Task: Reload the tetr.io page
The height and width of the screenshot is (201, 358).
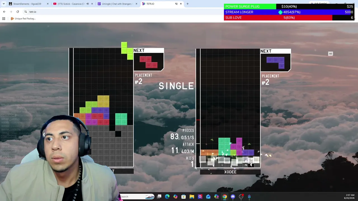Action: 18,12
